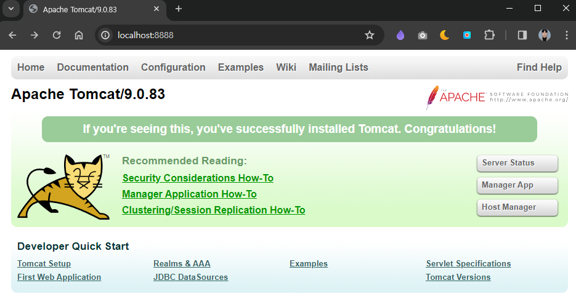Open Examples link under Developer Quick Start
Screen dimensions: 576x299
point(309,264)
